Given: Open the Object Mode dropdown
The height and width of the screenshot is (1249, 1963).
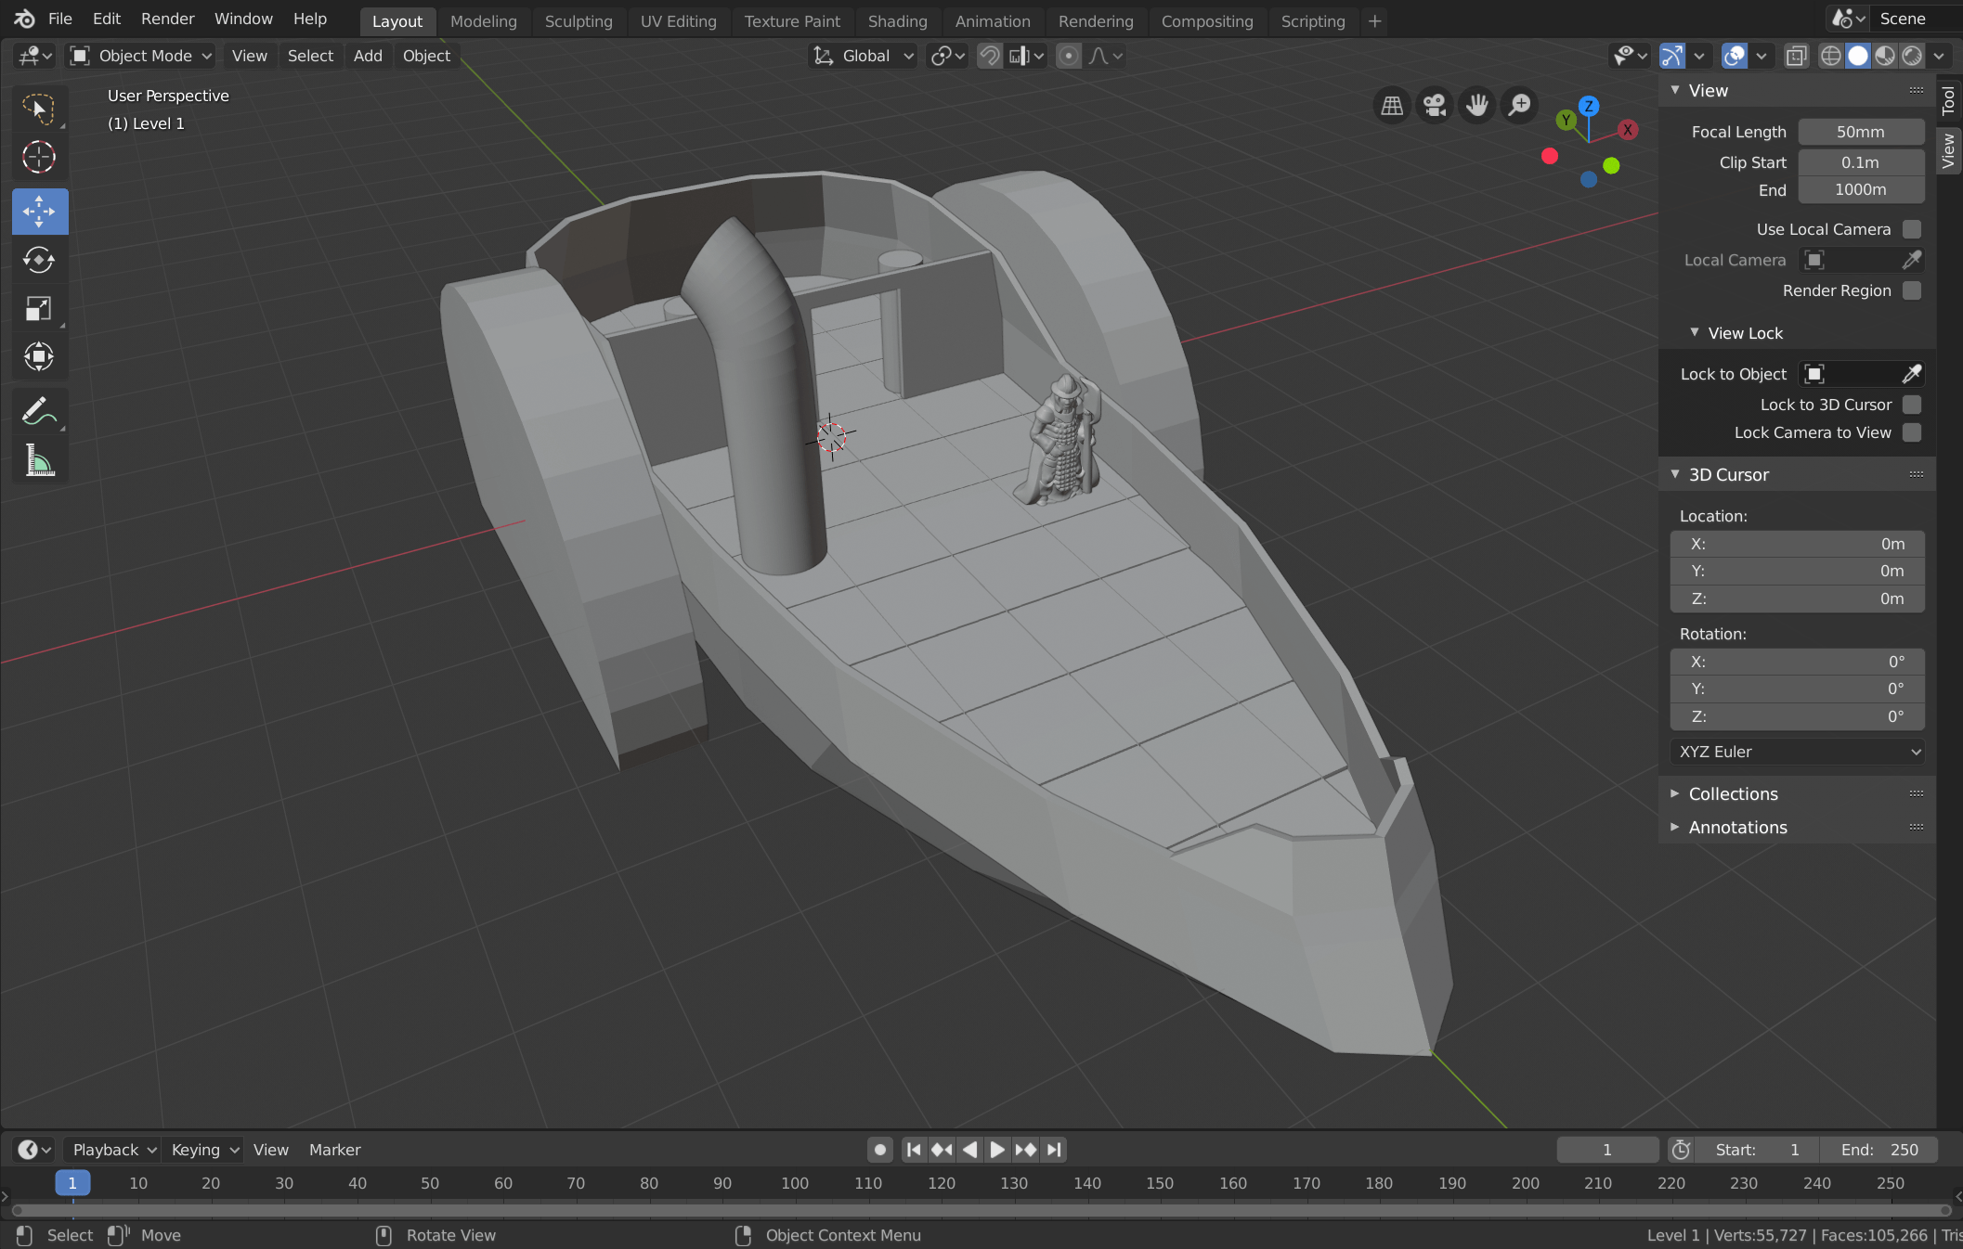Looking at the screenshot, I should pyautogui.click(x=139, y=56).
